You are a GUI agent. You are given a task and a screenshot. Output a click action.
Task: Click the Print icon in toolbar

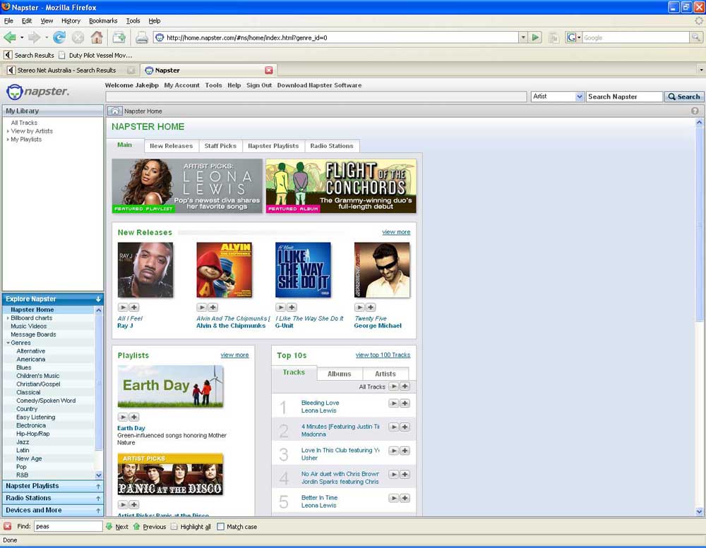coord(142,37)
